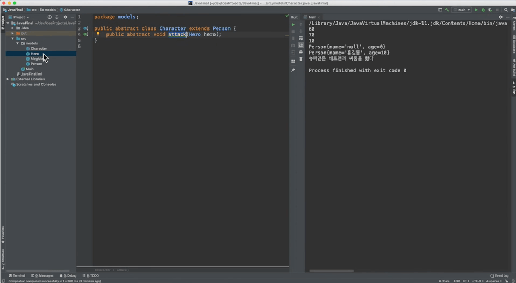Open Event Log
The height and width of the screenshot is (283, 516).
pyautogui.click(x=499, y=276)
